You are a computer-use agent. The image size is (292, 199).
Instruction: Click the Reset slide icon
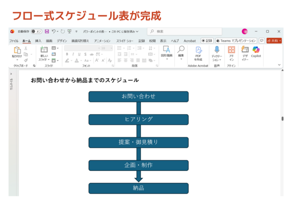click(x=54, y=54)
